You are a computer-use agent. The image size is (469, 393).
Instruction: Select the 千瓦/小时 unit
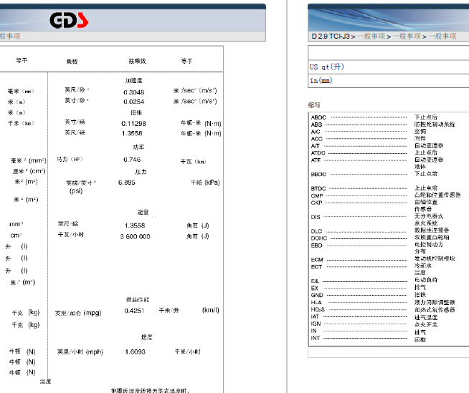point(70,235)
